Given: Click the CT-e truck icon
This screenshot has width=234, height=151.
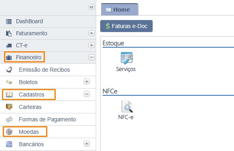Looking at the screenshot, I should coord(9,46).
